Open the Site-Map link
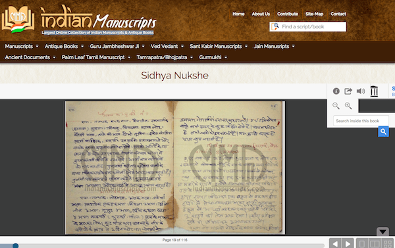 tap(314, 14)
